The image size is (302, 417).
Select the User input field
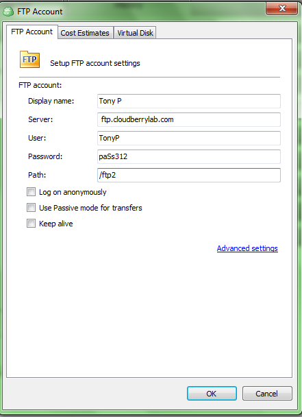(189, 138)
